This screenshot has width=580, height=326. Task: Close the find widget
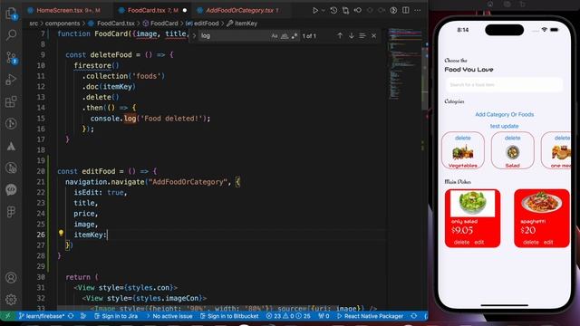click(x=374, y=36)
